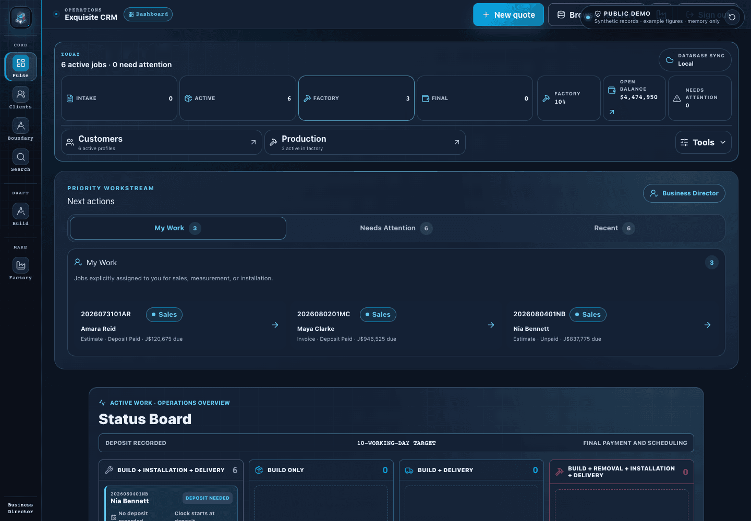
Task: Click the arrow next to the Nia Bennett job
Action: coord(708,325)
